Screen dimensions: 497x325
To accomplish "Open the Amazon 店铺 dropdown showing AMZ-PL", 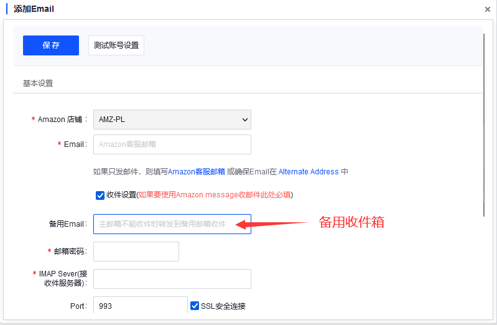I will pos(172,120).
